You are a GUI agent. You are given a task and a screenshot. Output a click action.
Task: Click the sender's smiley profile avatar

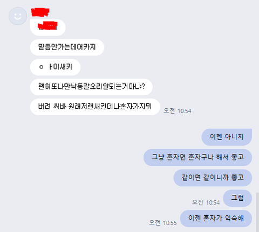pos(18,16)
